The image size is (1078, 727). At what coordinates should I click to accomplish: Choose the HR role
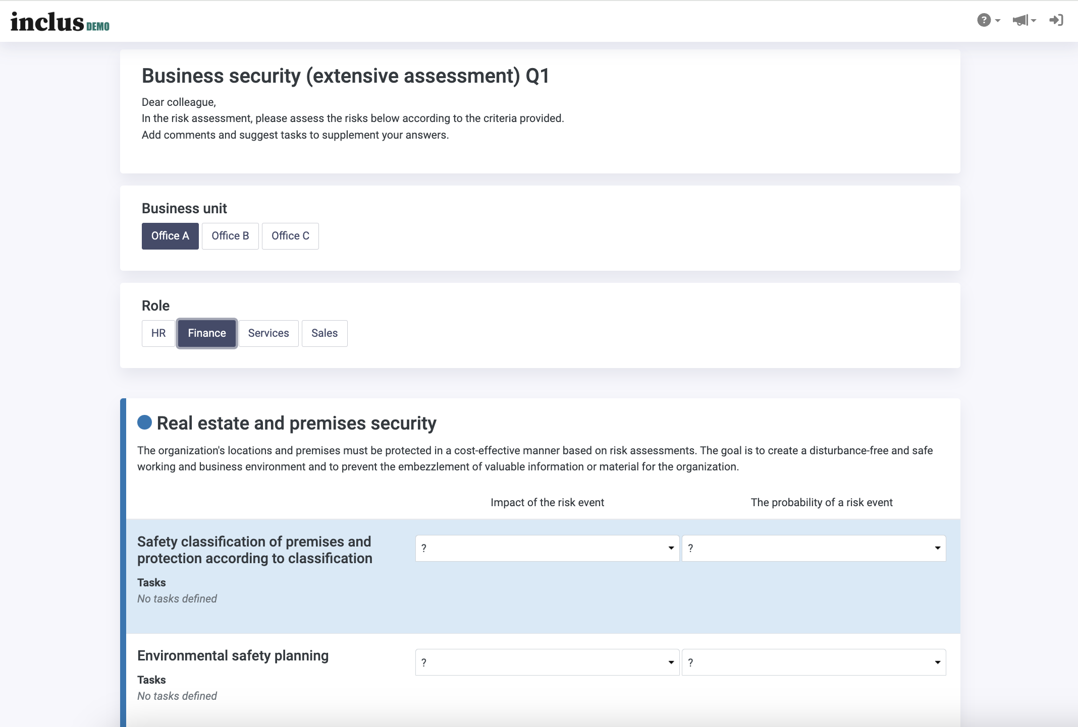click(x=158, y=333)
